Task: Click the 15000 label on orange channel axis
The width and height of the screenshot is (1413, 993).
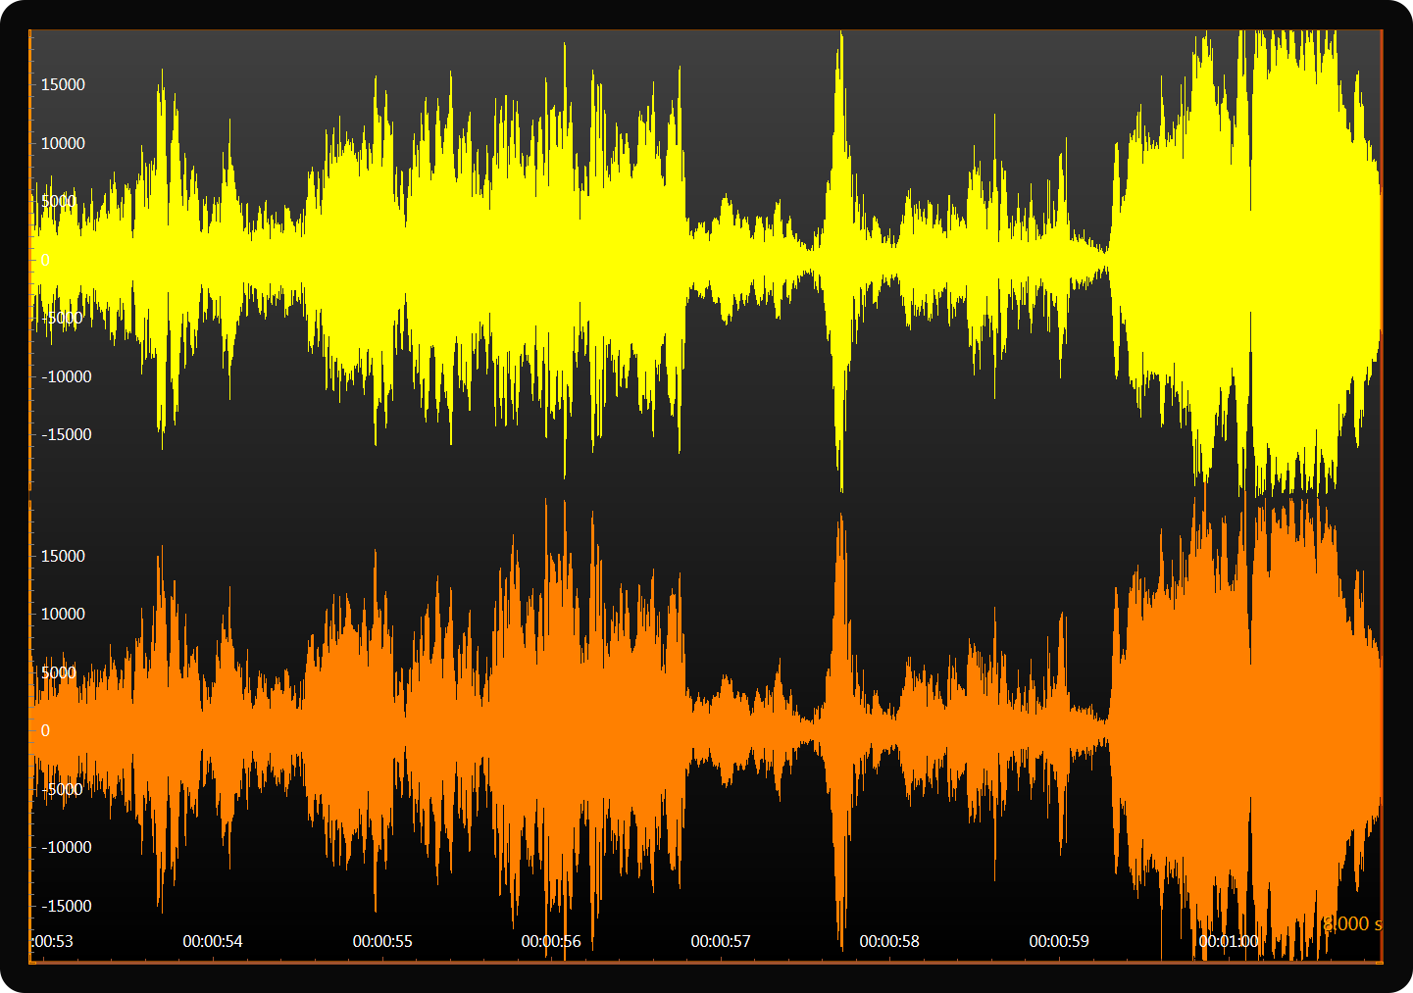Action: click(63, 557)
